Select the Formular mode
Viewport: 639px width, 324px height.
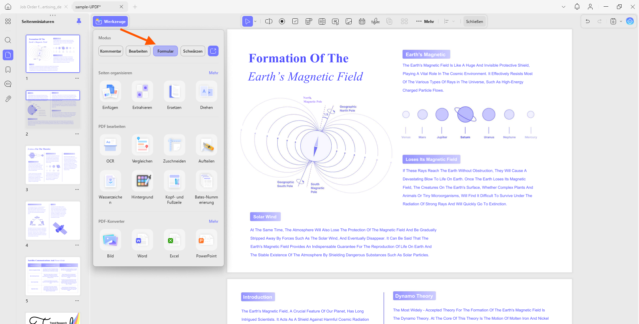(166, 51)
